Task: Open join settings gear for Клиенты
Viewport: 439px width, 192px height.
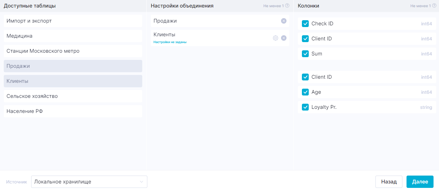Action: (275, 38)
